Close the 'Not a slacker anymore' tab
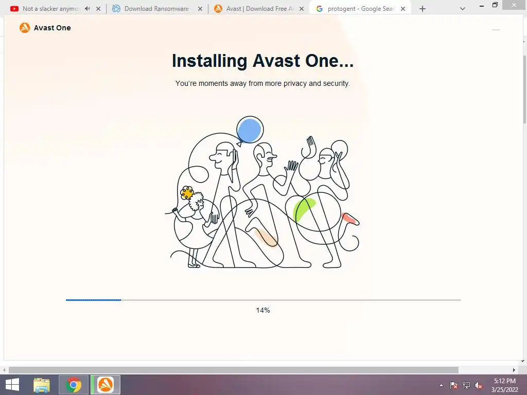The width and height of the screenshot is (527, 395). (x=98, y=9)
